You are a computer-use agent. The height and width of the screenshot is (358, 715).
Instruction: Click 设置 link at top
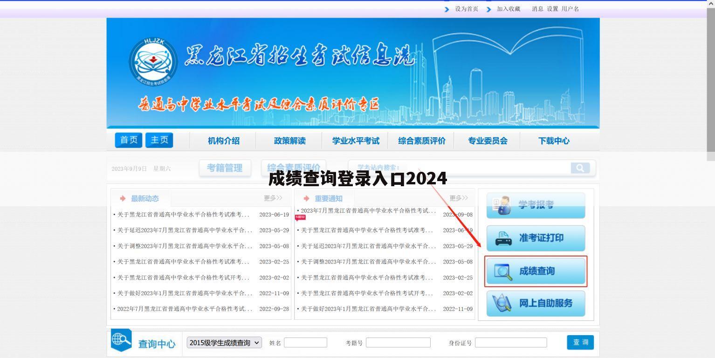click(552, 9)
